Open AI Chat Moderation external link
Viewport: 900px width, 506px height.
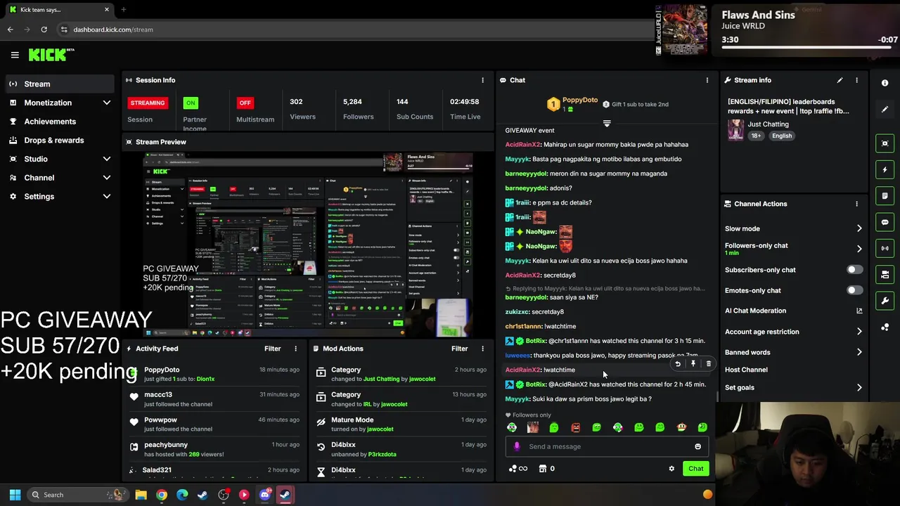859,311
